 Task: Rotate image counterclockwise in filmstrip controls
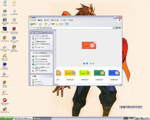tap(93, 64)
